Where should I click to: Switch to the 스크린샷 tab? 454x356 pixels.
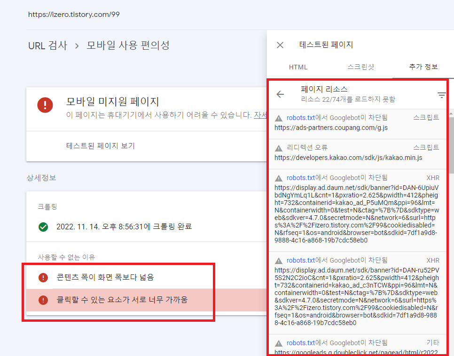361,67
